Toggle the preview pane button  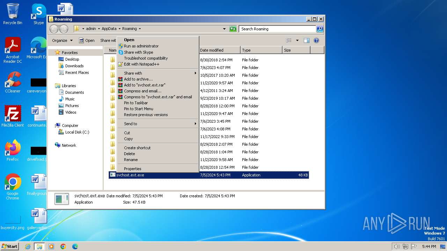pos(306,40)
